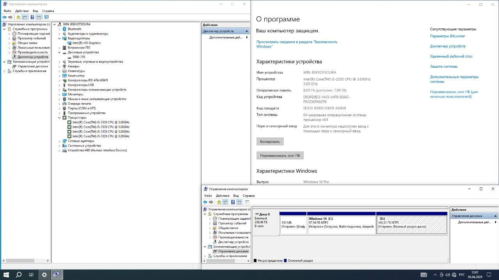
Task: Collapse Запоминающие устройства in the Disk Management window
Action: [x=205, y=247]
